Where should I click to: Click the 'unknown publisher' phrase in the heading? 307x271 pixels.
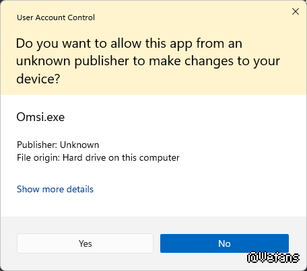pyautogui.click(x=73, y=61)
